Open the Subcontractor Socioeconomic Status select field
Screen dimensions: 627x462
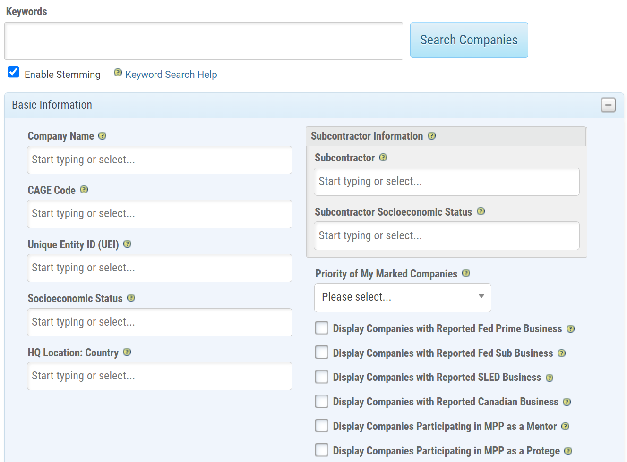[446, 235]
